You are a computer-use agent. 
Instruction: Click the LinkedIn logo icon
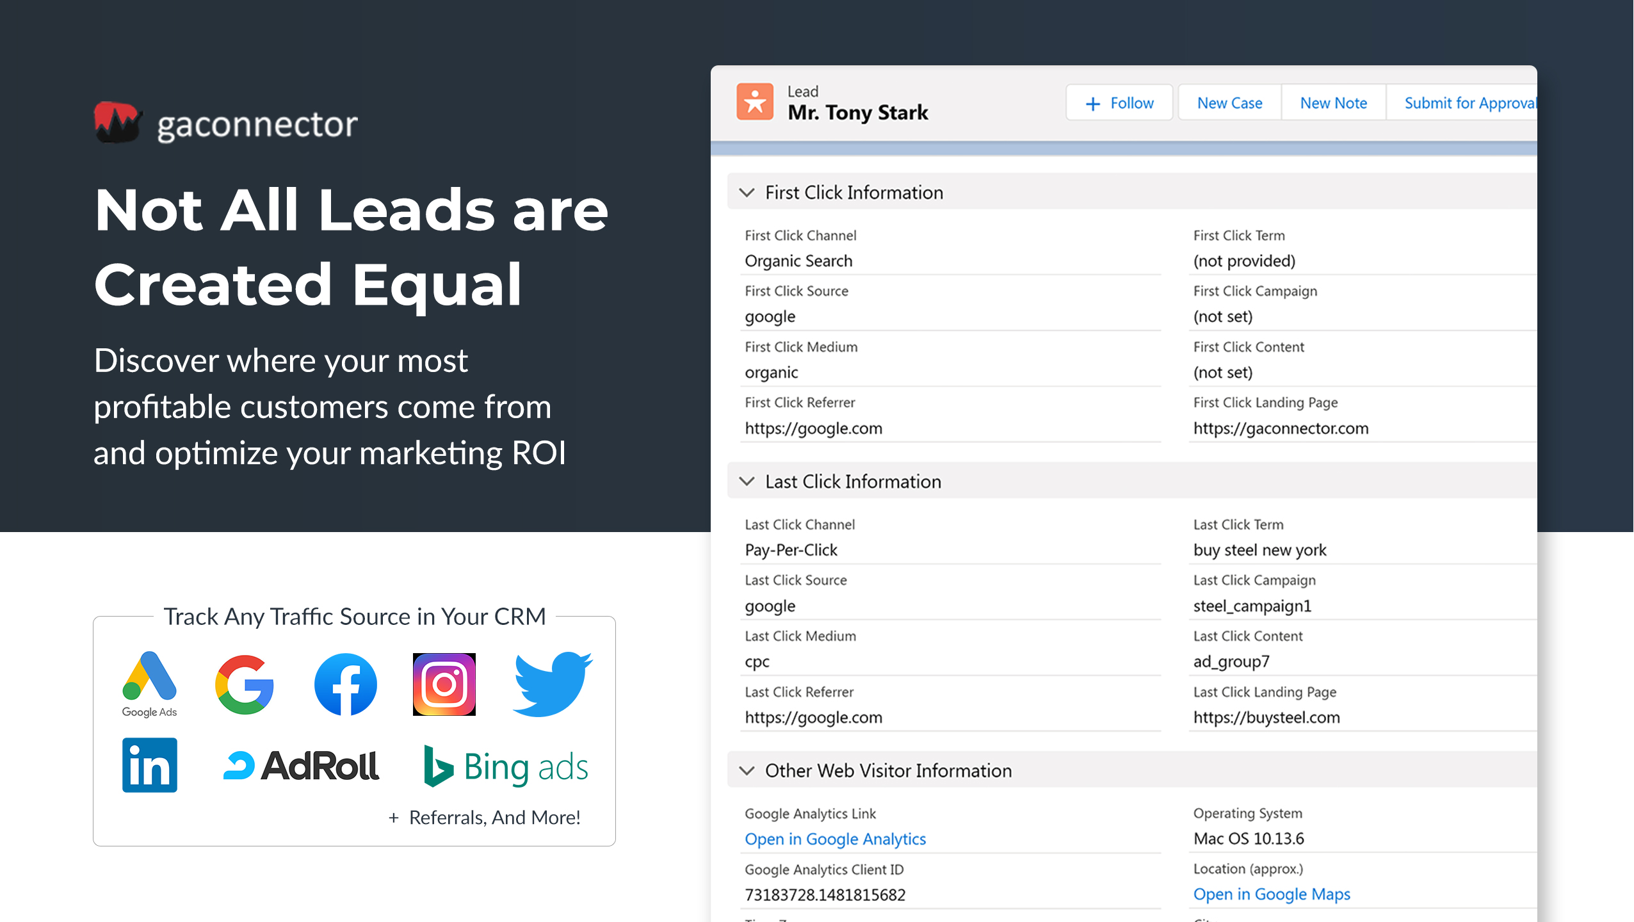click(150, 765)
